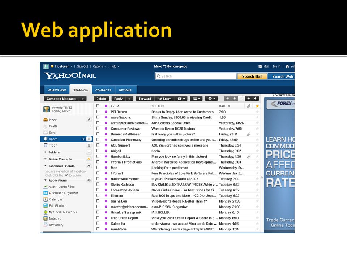
Task: Open the Move to folder dropdown
Action: tap(181, 99)
